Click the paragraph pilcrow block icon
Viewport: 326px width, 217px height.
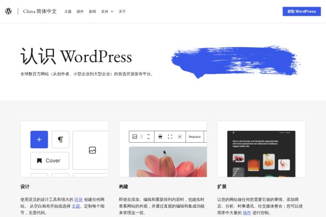click(x=60, y=139)
